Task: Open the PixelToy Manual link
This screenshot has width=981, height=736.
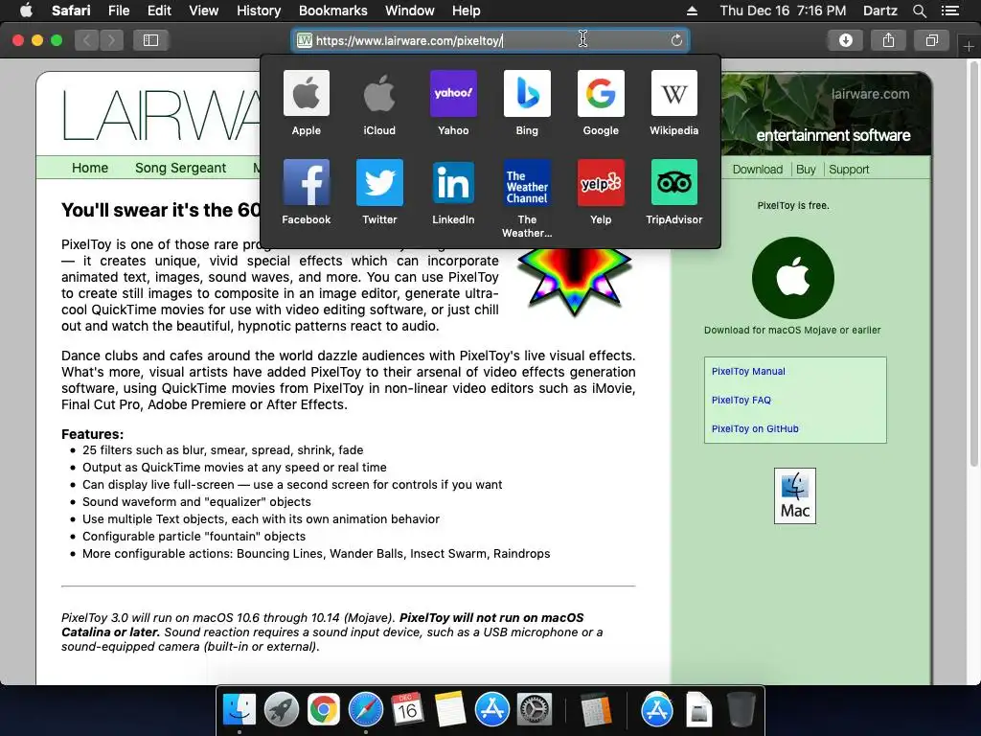Action: (748, 371)
